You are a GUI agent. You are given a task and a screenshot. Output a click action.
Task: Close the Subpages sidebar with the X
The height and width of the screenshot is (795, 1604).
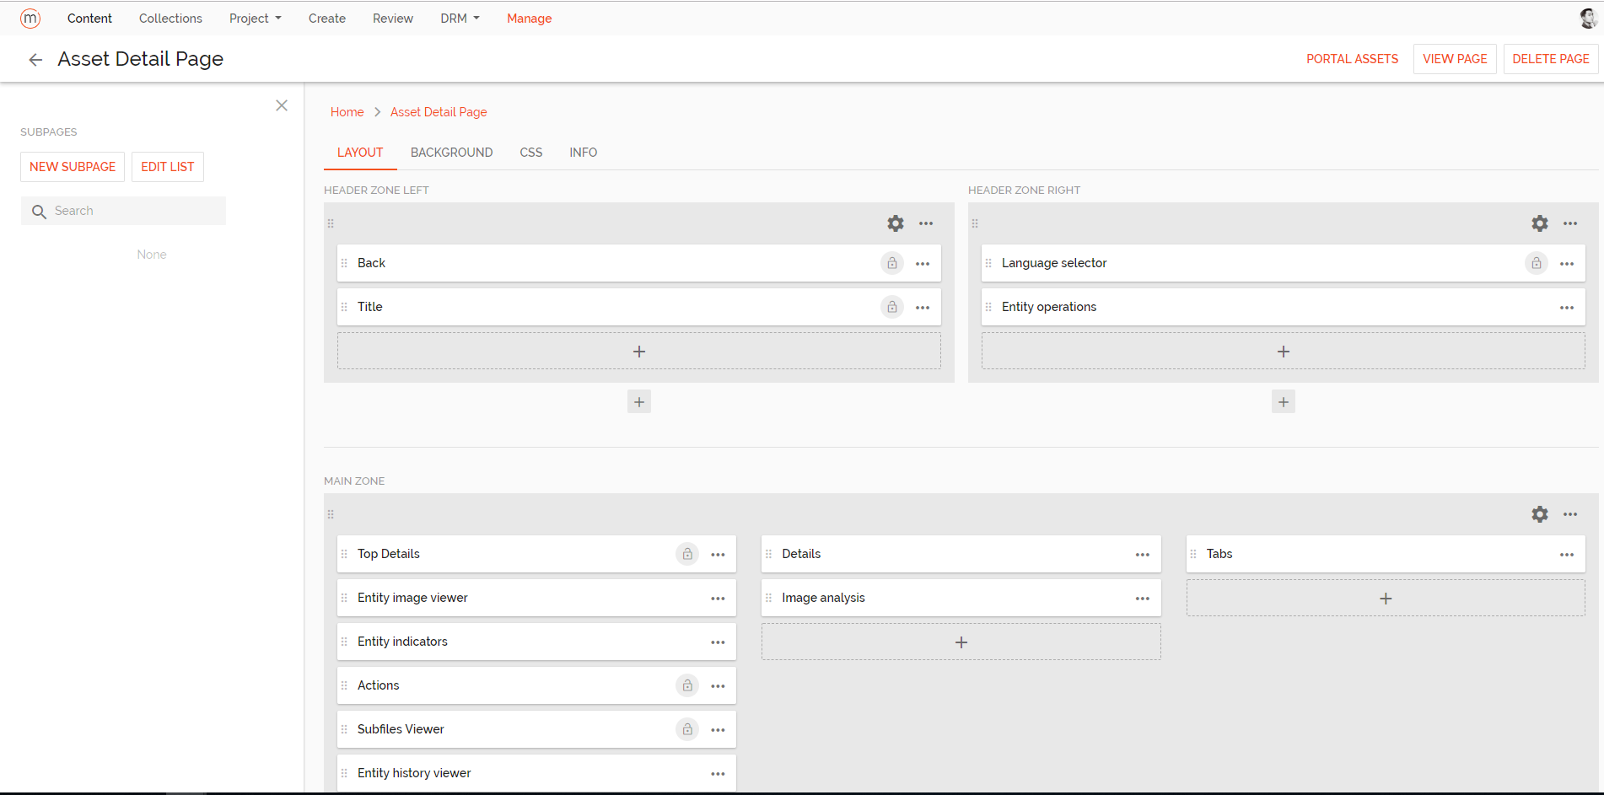(x=282, y=105)
